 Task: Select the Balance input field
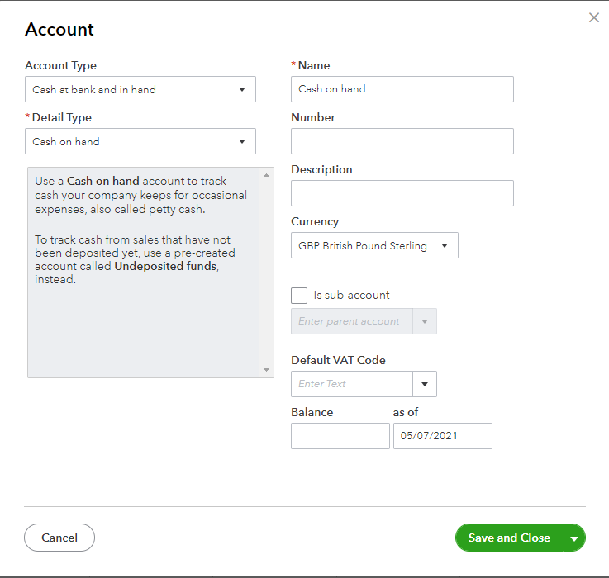pyautogui.click(x=340, y=436)
